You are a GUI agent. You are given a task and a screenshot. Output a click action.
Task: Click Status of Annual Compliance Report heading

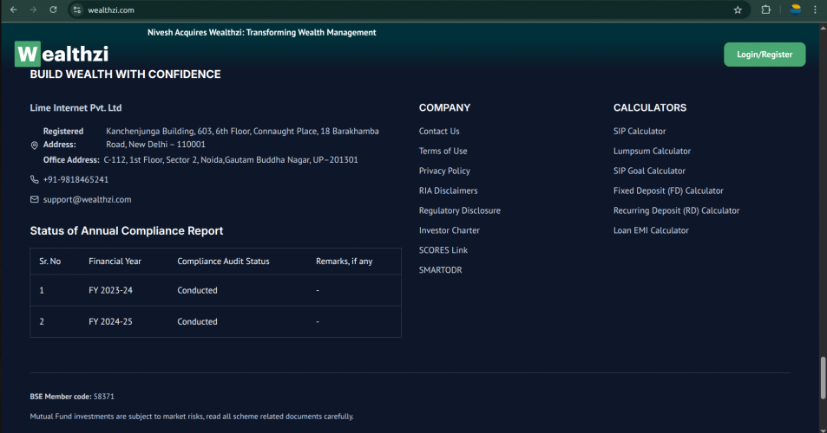pos(127,231)
